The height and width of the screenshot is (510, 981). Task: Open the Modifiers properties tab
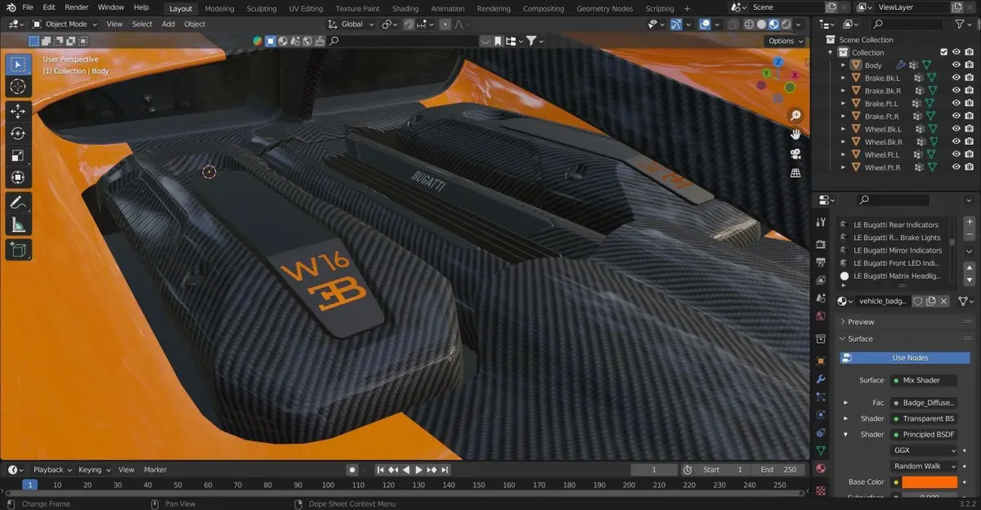[821, 379]
